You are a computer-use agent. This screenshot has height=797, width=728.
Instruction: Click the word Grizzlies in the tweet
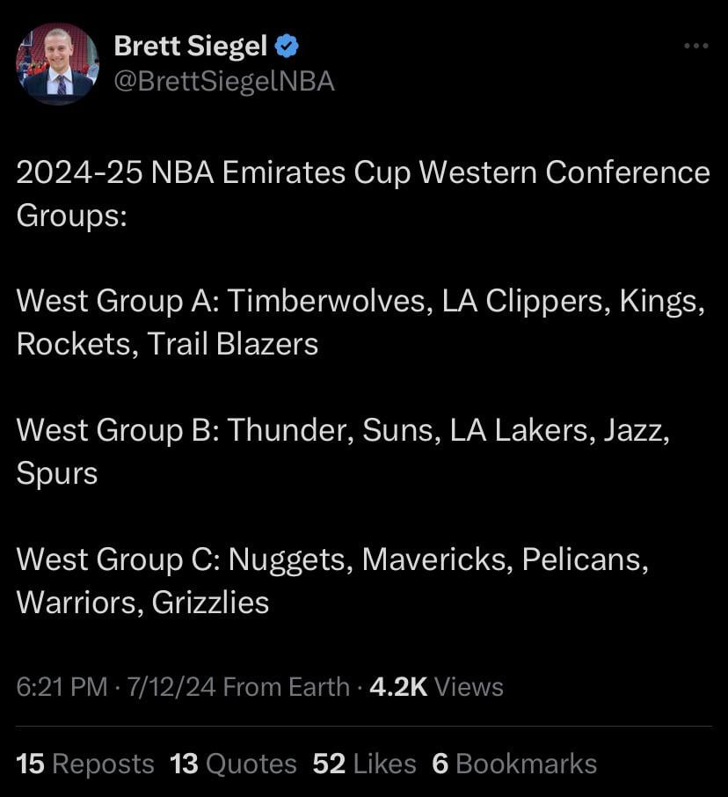210,603
